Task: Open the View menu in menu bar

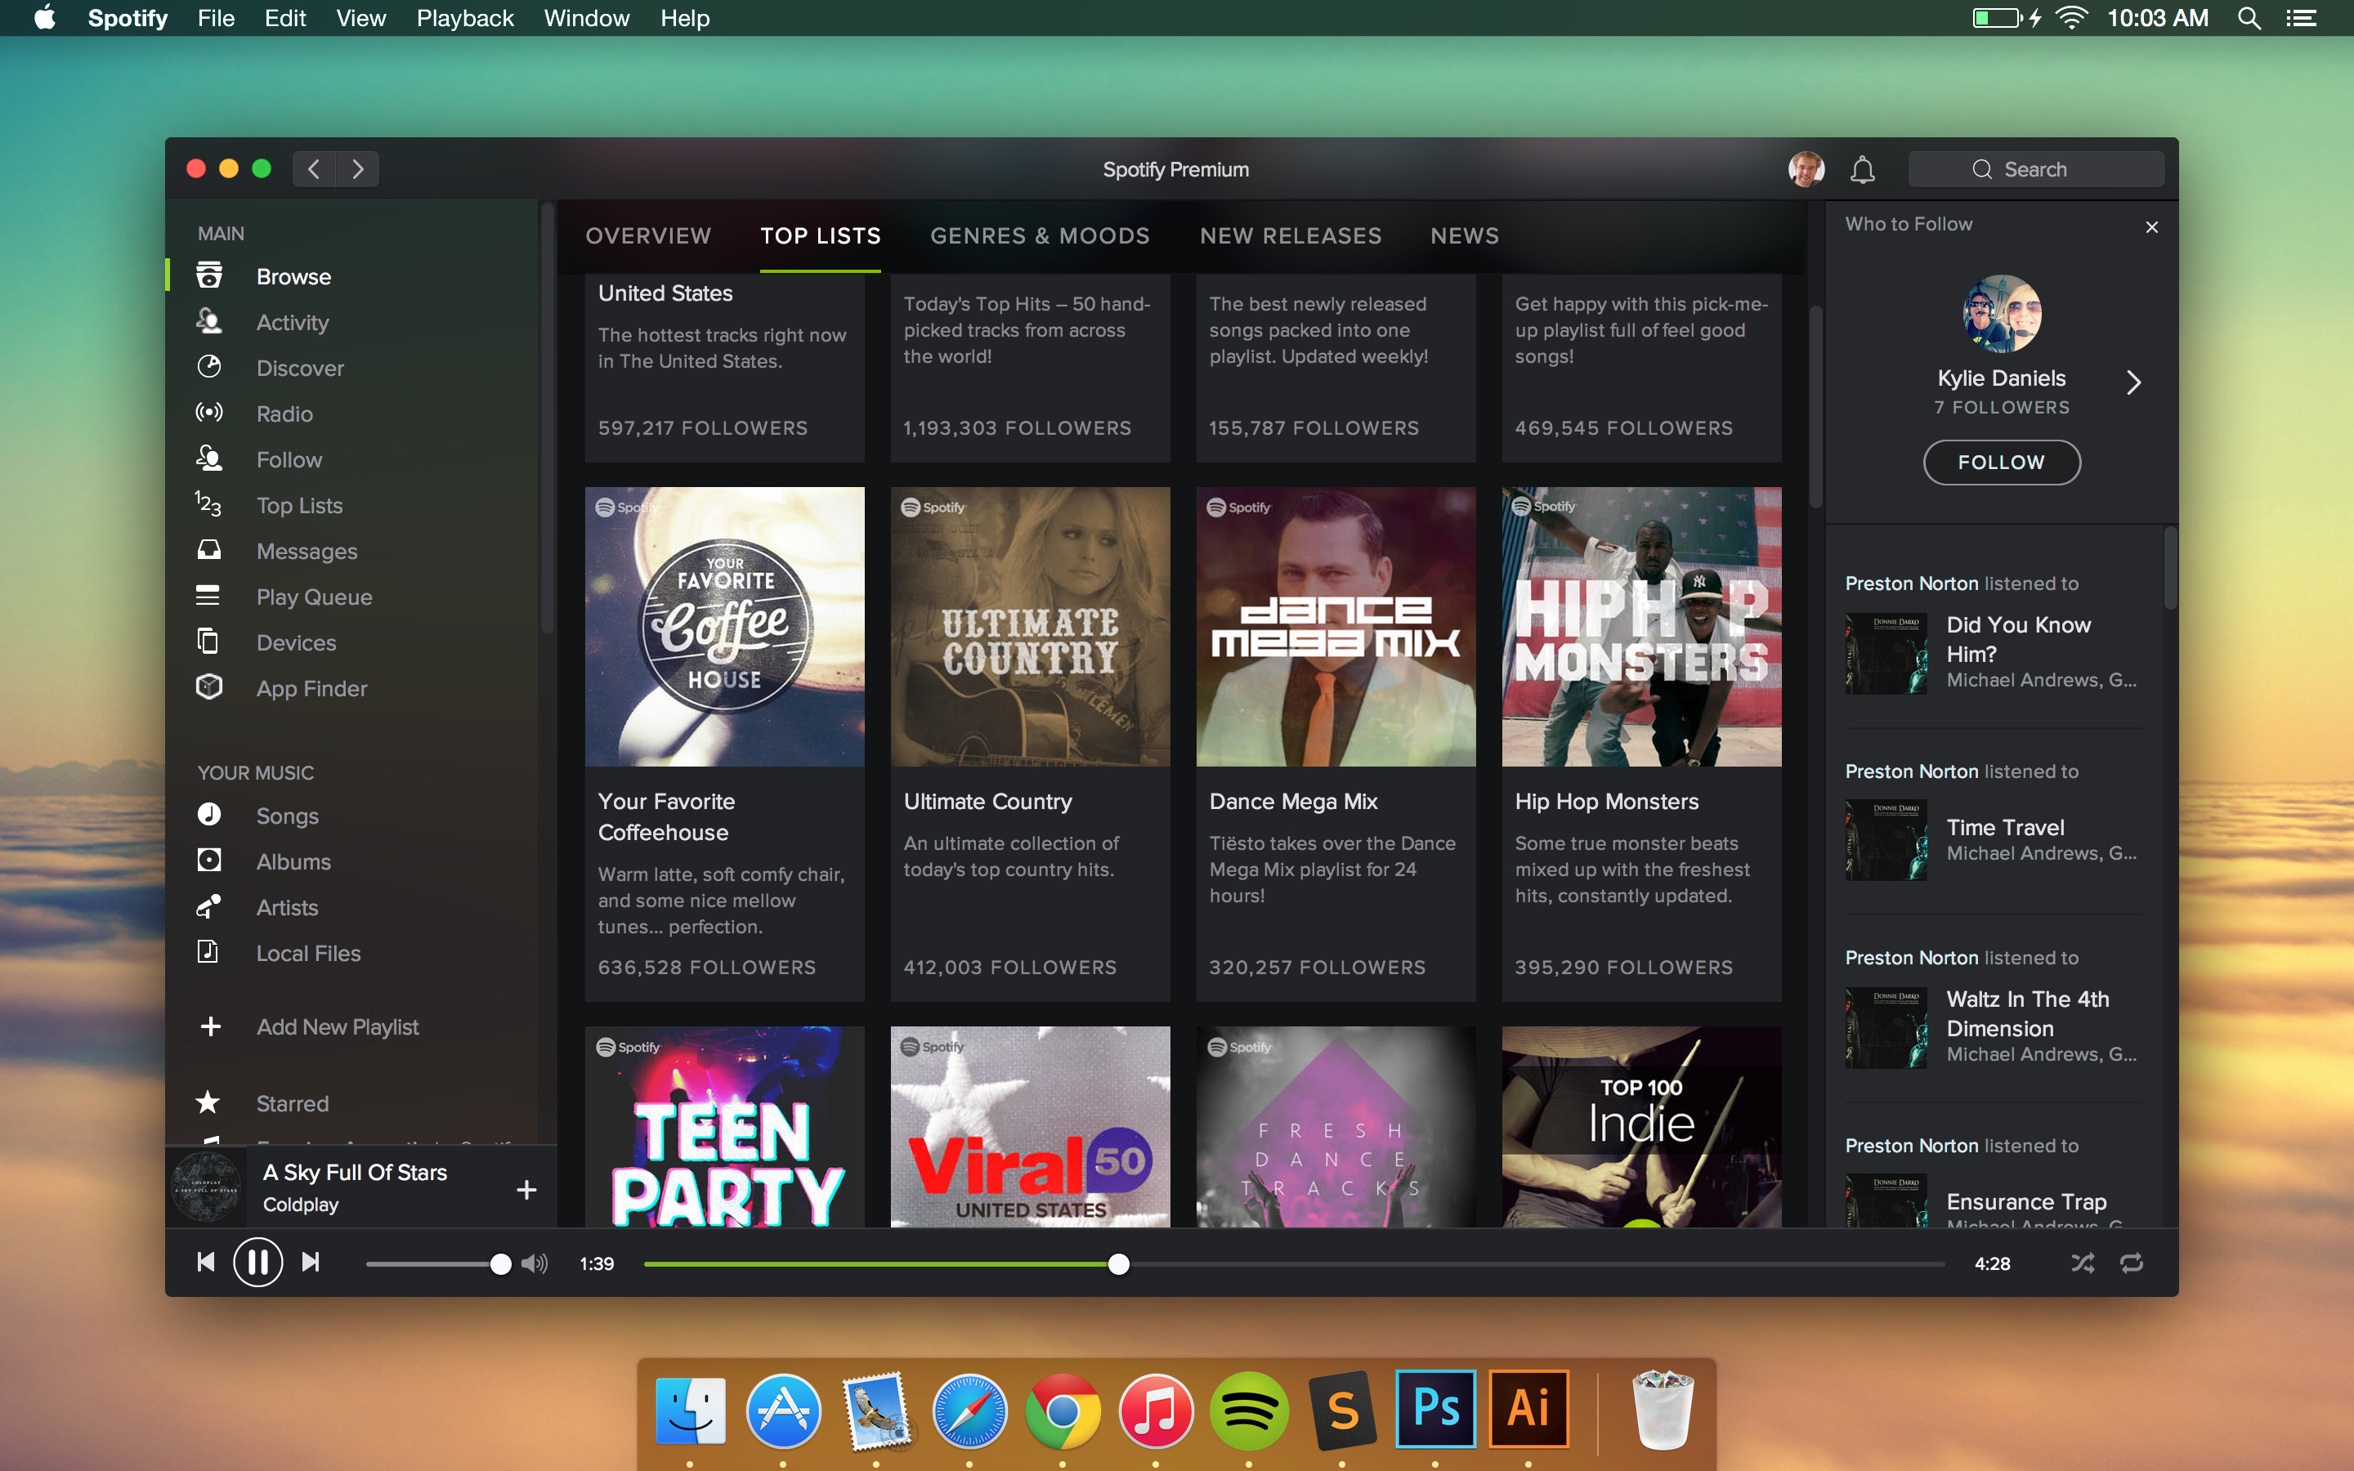Action: tap(361, 17)
